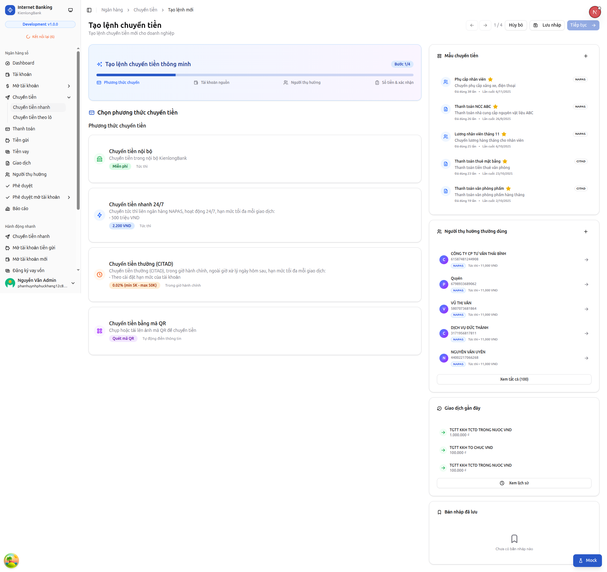Add a frequent beneficiary plus icon
This screenshot has height=572, width=607.
pos(586,232)
